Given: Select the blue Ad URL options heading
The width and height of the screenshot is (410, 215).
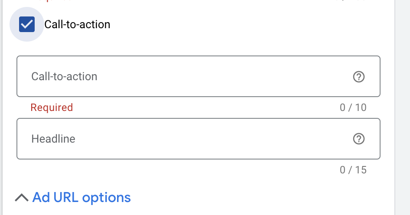Looking at the screenshot, I should click(81, 198).
